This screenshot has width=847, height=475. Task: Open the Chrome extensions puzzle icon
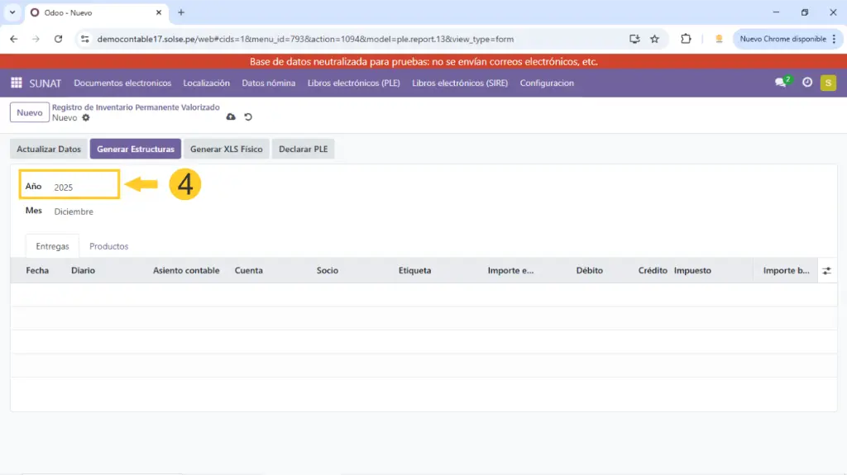click(686, 39)
